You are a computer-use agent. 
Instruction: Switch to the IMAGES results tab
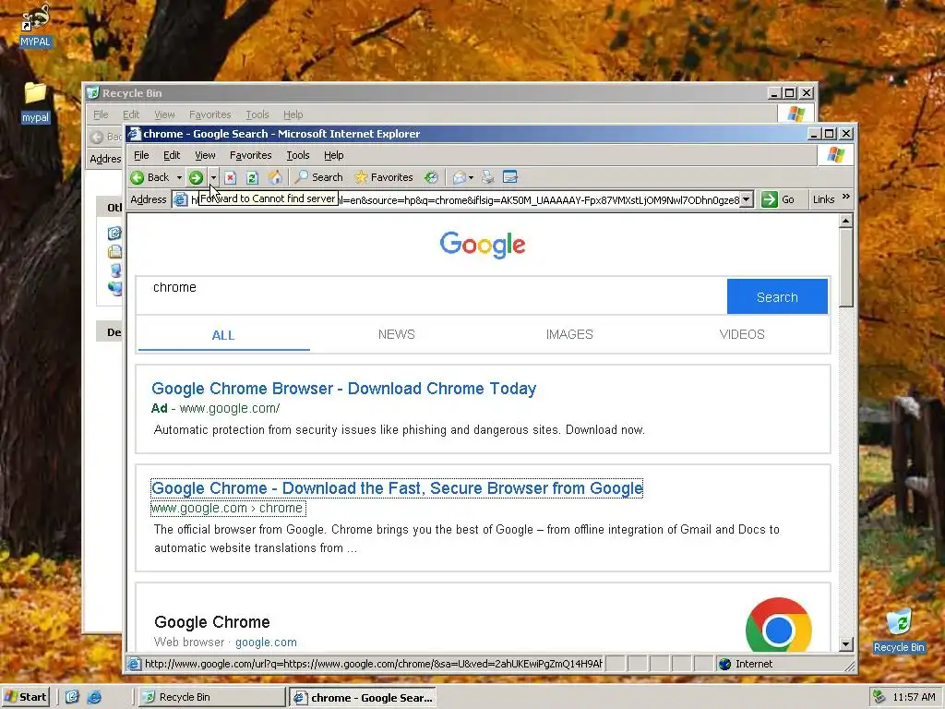(569, 334)
